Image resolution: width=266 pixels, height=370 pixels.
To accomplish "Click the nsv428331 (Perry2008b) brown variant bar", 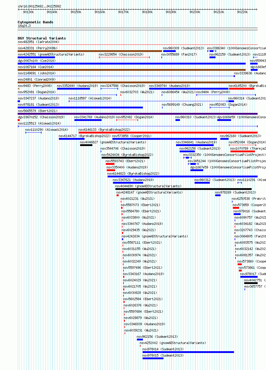I will (x=90, y=51).
